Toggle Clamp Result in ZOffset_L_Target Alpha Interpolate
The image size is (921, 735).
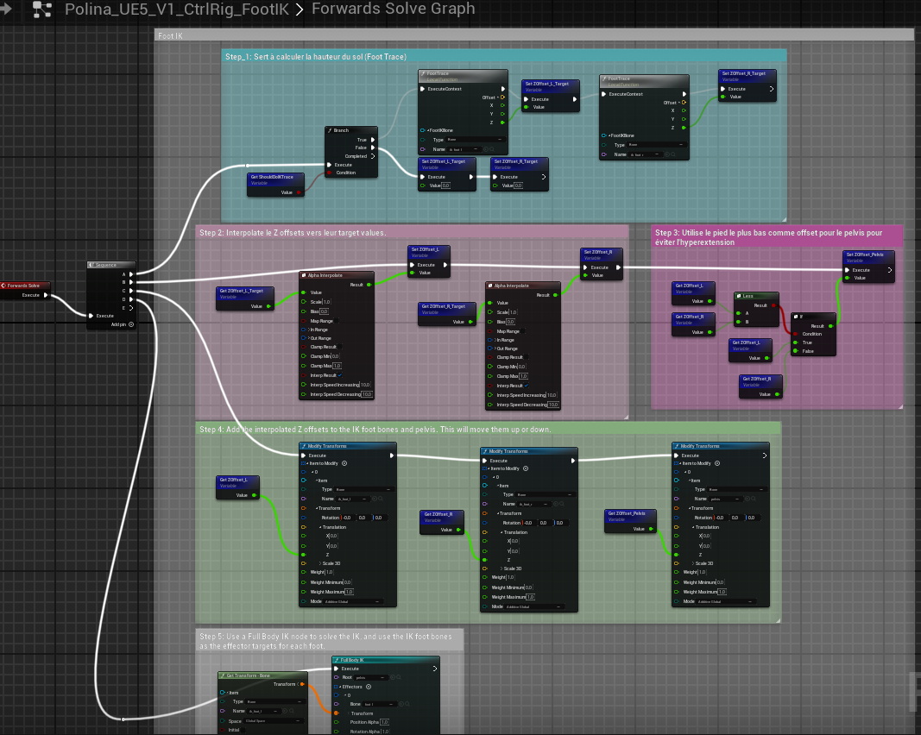339,347
